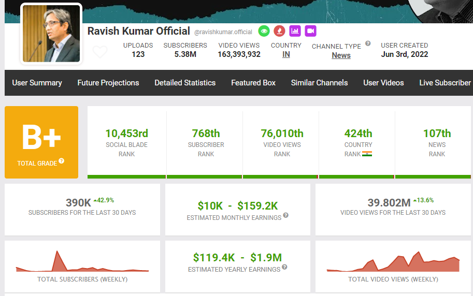Favorite the channel with the heart icon

(x=100, y=52)
